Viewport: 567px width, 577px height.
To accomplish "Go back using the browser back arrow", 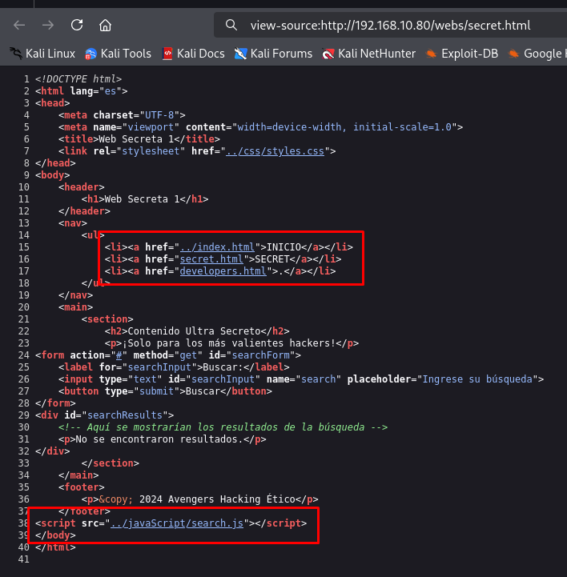I will pos(19,26).
